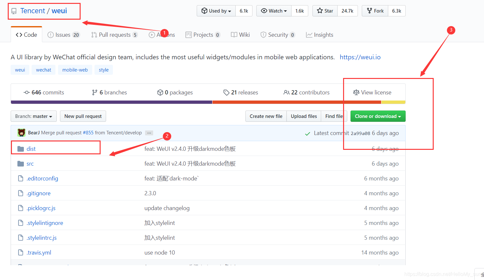
Task: View the 6.3k forks count
Action: [397, 11]
